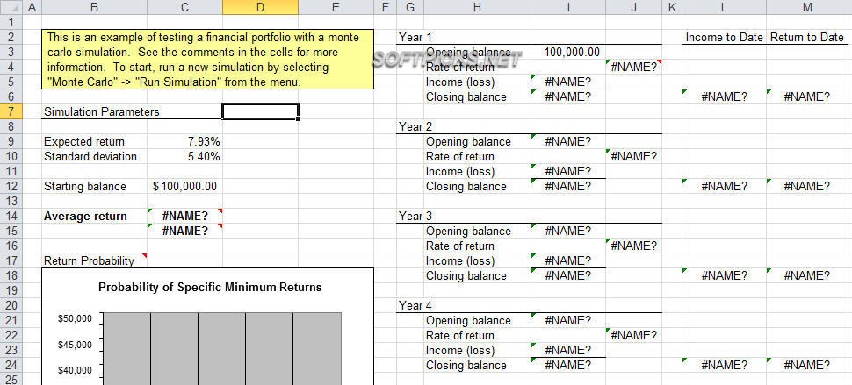Click the Return to Date column heading

807,38
